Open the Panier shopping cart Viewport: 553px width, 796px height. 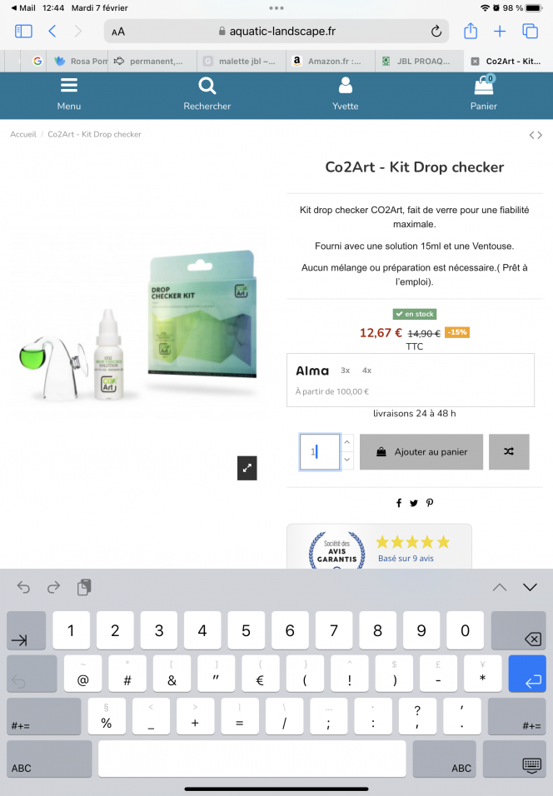483,94
